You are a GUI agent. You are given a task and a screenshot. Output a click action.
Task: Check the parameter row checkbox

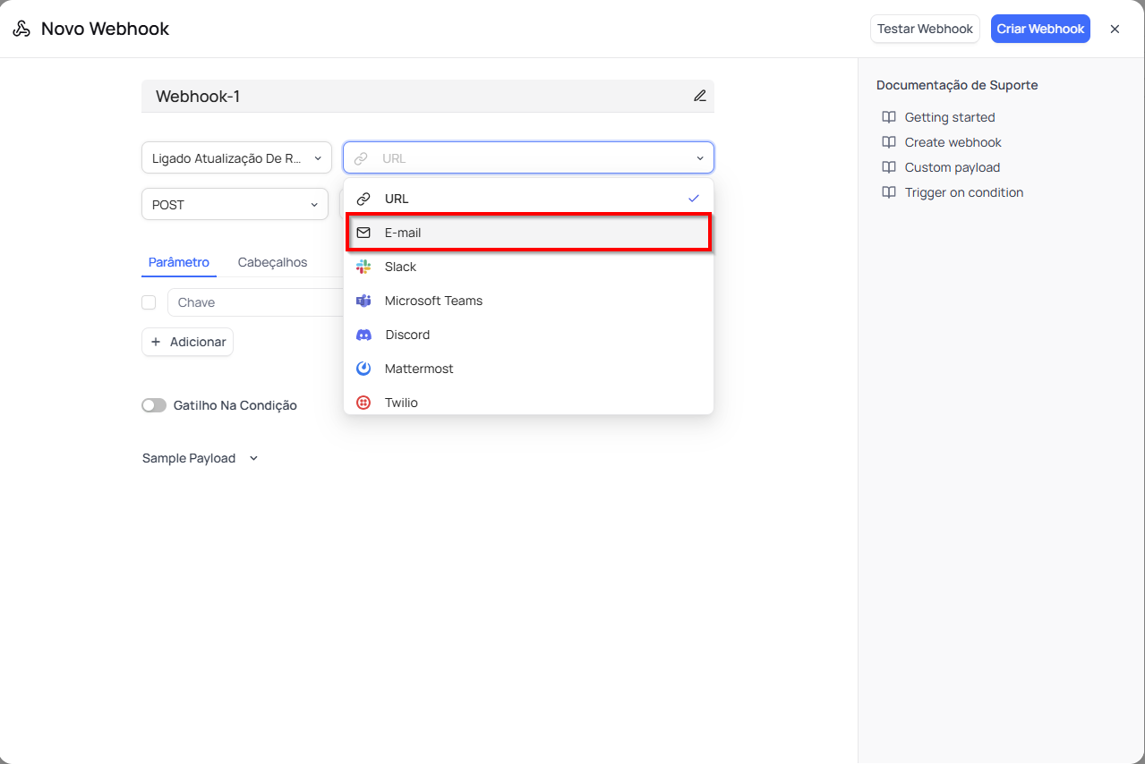(x=149, y=302)
